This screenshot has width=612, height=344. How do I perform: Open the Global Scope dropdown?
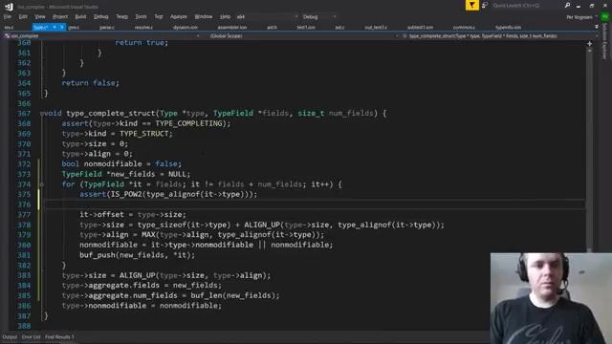coord(303,36)
